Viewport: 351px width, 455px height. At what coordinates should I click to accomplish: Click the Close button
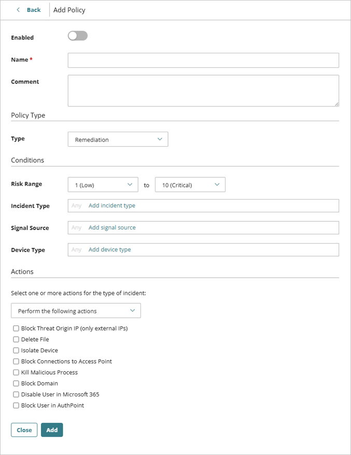pyautogui.click(x=24, y=430)
